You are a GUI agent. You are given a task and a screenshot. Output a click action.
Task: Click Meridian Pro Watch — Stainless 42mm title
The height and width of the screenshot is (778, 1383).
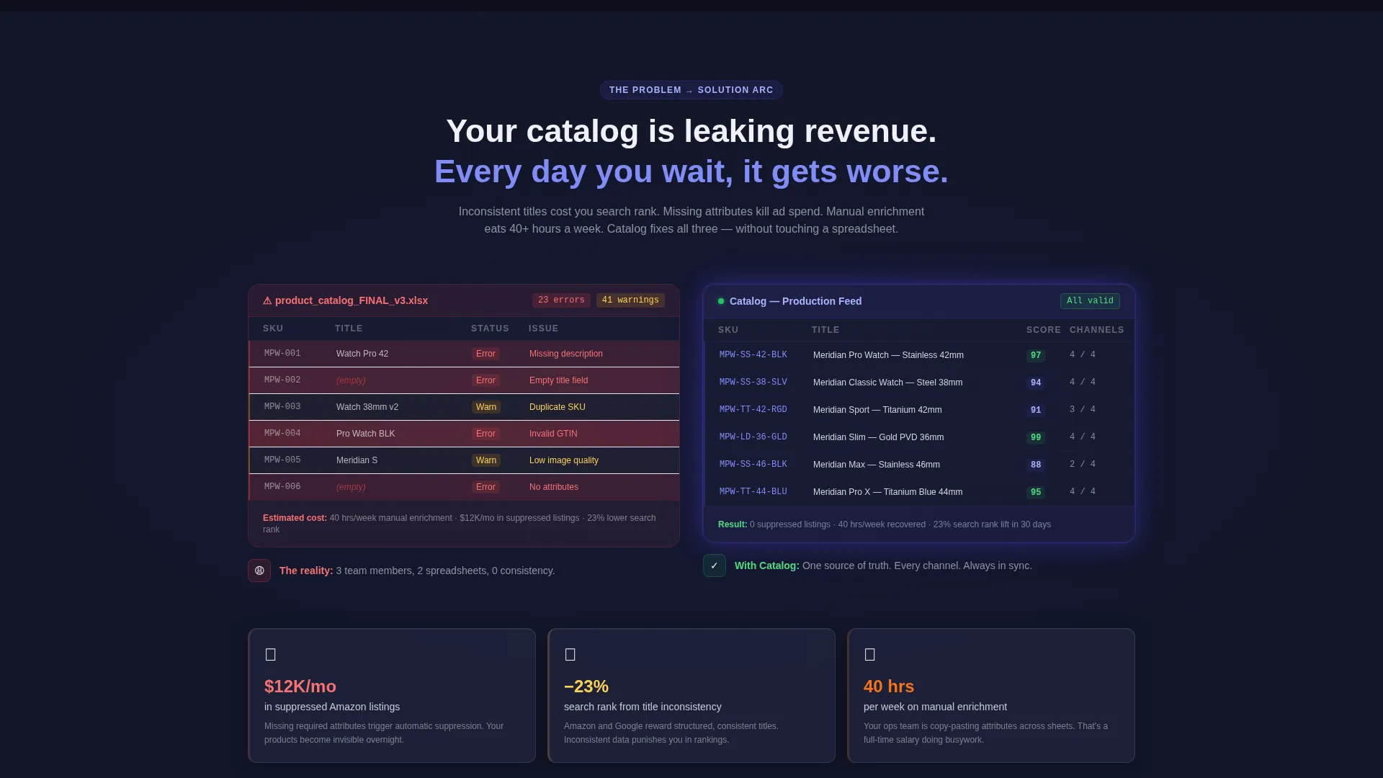(888, 355)
